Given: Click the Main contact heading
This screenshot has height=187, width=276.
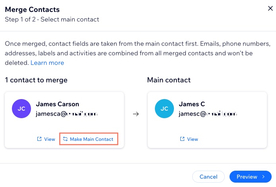Looking at the screenshot, I should [x=169, y=80].
